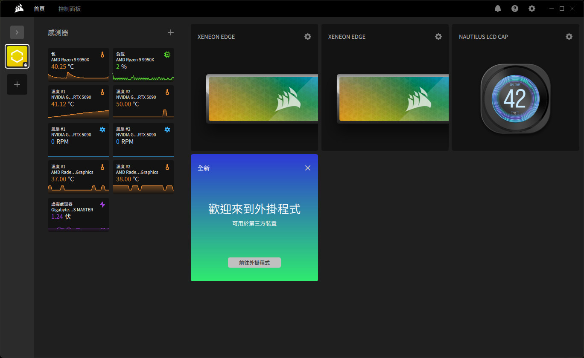Screen dimensions: 584x358
Task: Select the Ryzen 9950X package temperature sensor
Action: click(79, 64)
